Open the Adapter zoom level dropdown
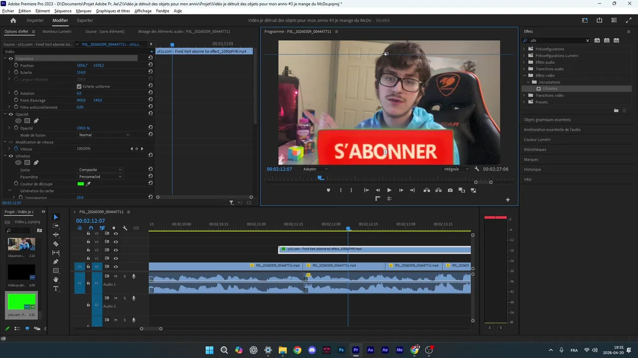The image size is (638, 358). tap(316, 169)
